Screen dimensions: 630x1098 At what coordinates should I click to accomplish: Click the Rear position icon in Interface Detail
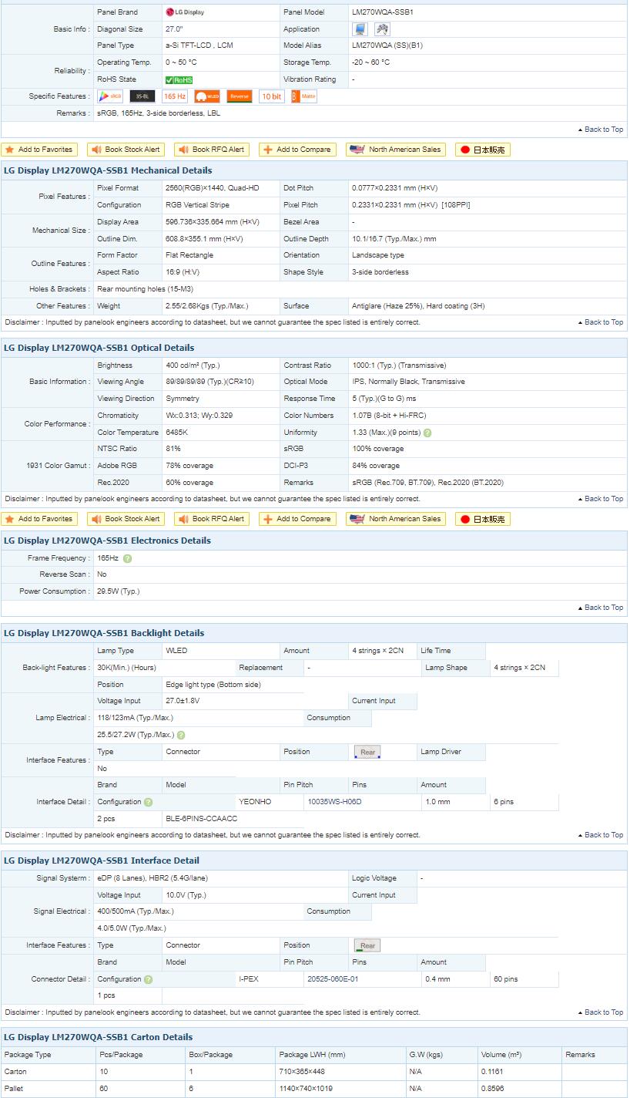click(367, 945)
